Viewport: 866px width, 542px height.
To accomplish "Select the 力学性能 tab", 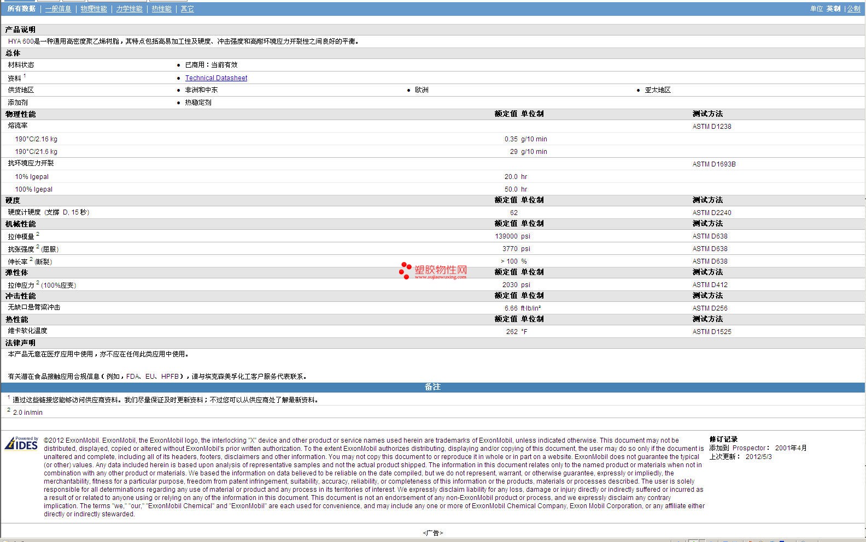I will 129,9.
